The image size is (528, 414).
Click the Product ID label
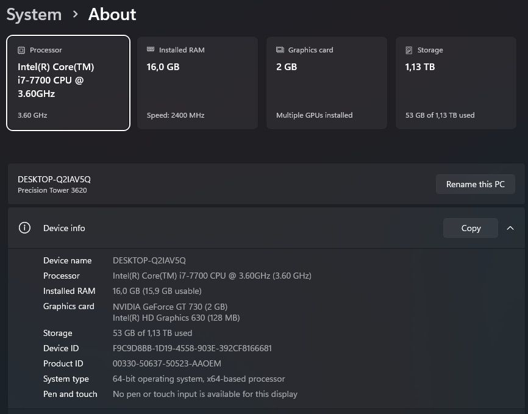63,363
